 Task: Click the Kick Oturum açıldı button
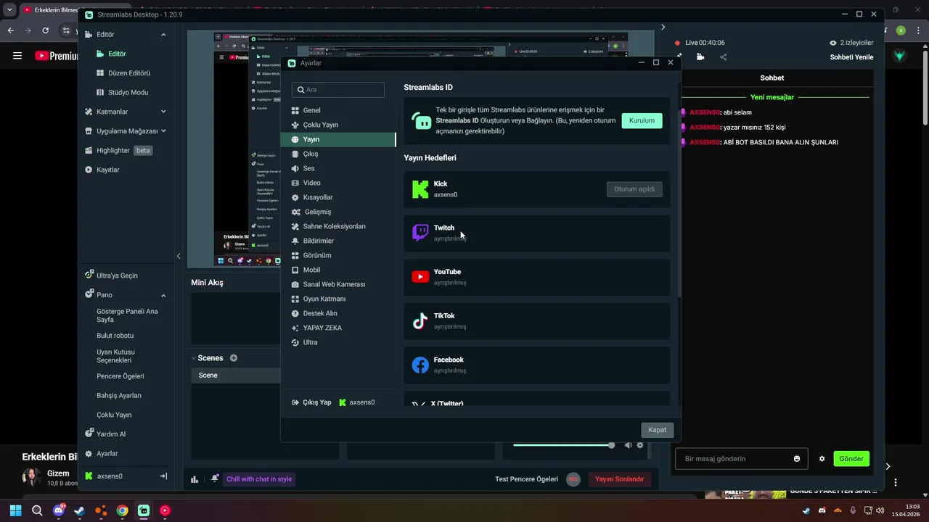coord(634,189)
